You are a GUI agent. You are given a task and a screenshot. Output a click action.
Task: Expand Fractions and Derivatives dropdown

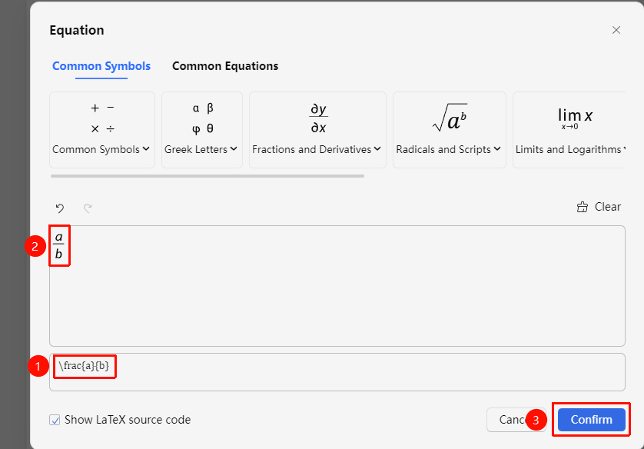click(317, 149)
